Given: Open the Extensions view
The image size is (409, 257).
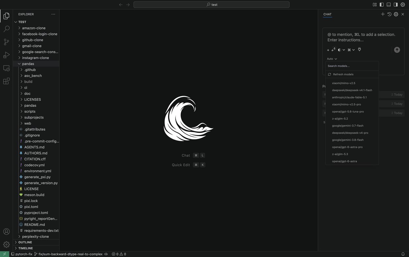Looking at the screenshot, I should click(7, 81).
